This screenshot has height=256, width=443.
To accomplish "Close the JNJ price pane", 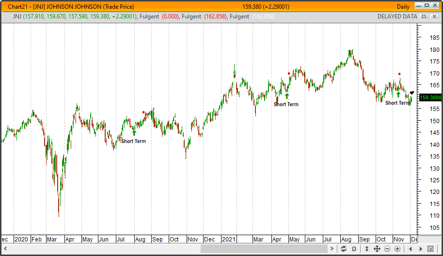I will [434, 16].
